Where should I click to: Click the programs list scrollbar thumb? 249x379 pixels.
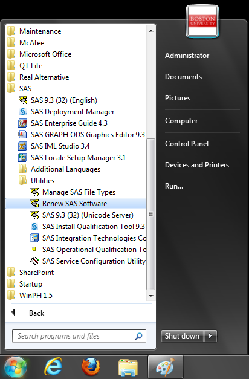click(151, 214)
